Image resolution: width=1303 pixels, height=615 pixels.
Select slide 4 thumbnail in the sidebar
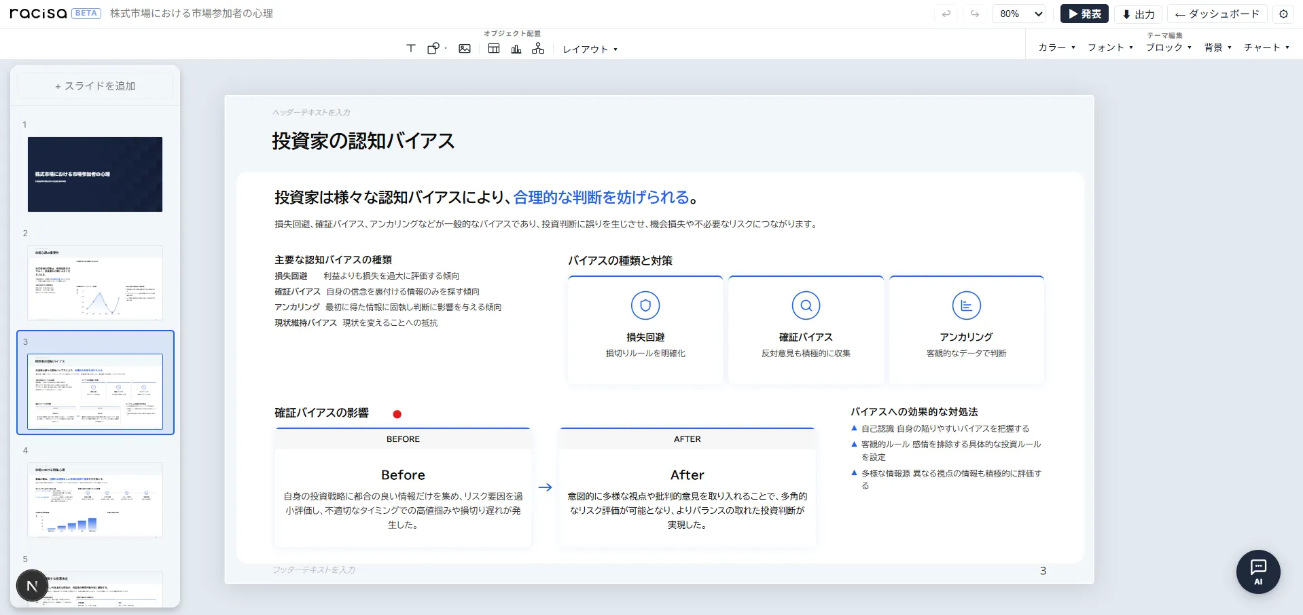94,501
